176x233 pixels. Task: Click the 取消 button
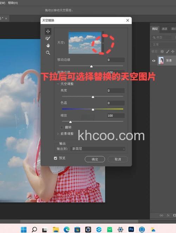pyautogui.click(x=118, y=159)
